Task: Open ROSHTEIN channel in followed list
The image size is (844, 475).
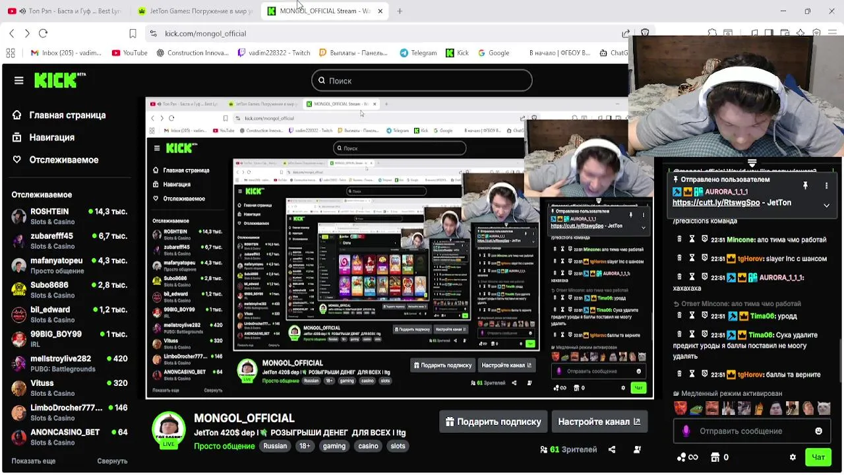Action: 69,216
